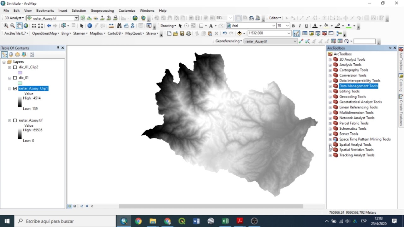Apply Bold text formatting
Viewport: 404px width, 227px height.
[x=293, y=26]
